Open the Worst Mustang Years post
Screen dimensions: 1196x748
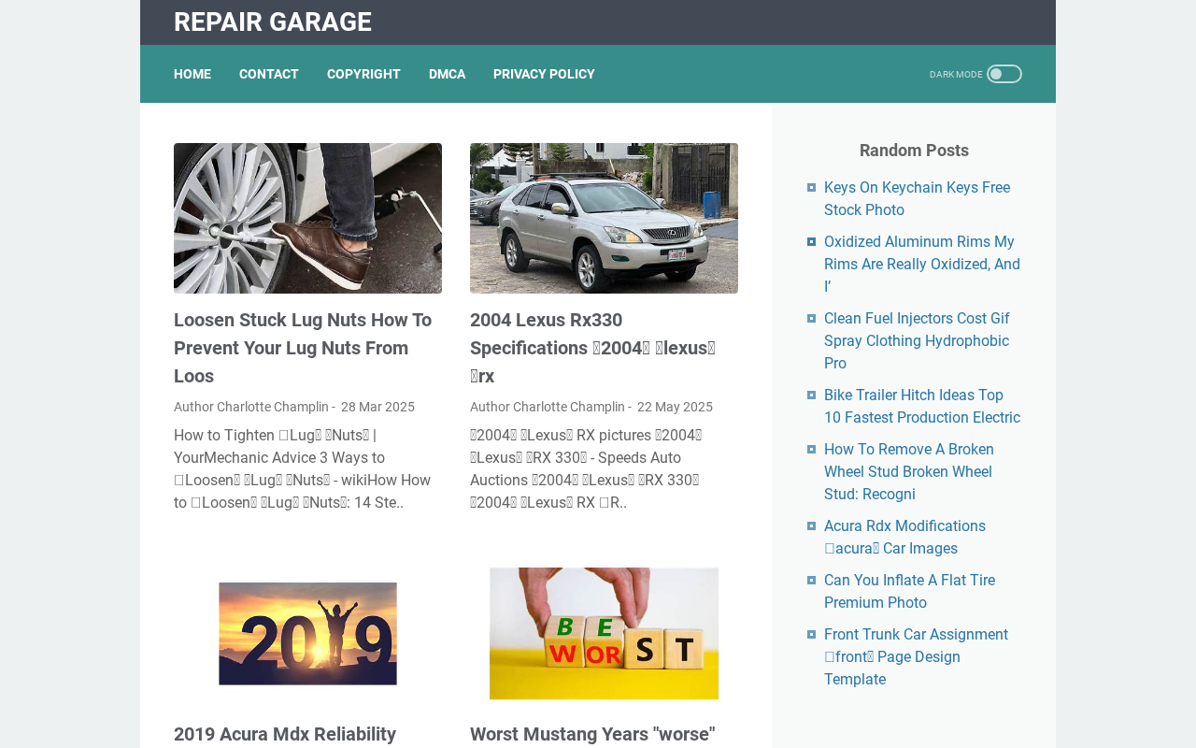592,734
